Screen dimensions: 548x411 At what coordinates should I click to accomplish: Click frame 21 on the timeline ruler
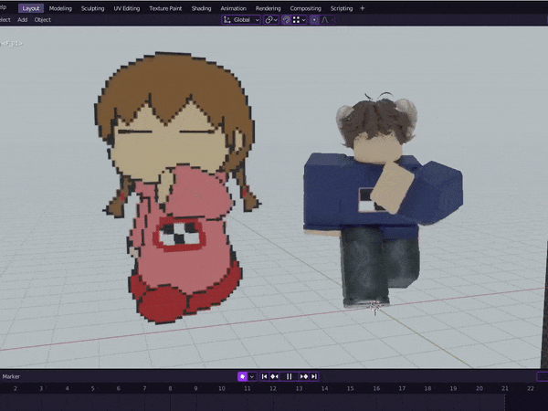[x=505, y=388]
